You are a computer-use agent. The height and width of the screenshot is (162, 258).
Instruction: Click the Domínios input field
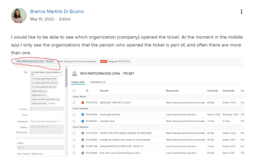[47, 109]
